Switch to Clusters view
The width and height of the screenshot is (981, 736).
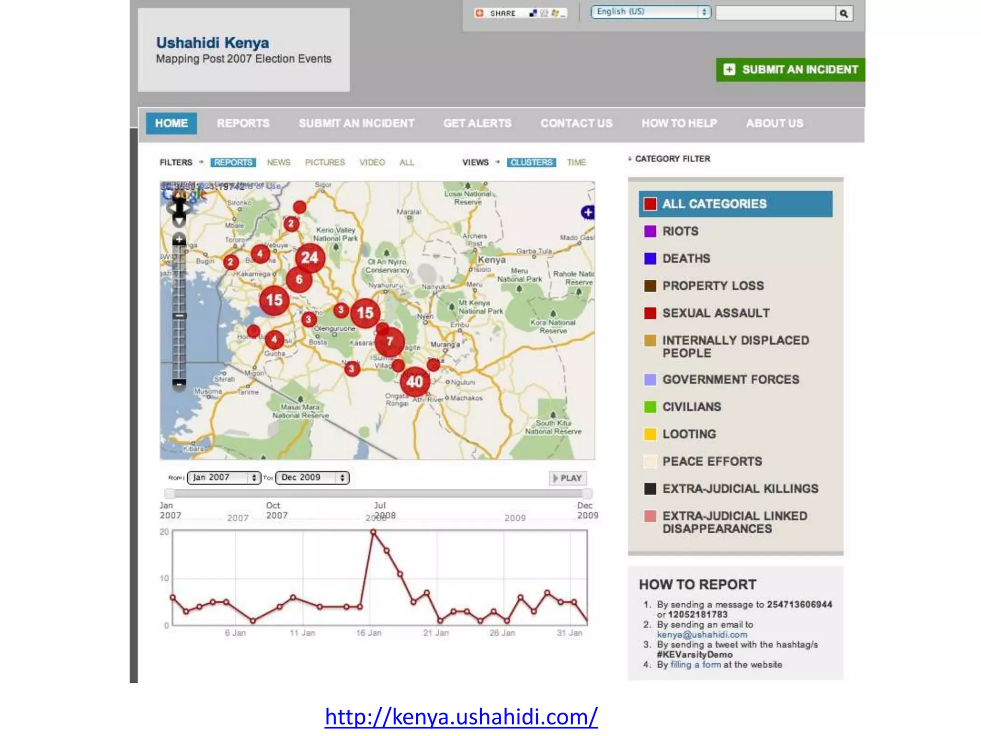(x=531, y=162)
